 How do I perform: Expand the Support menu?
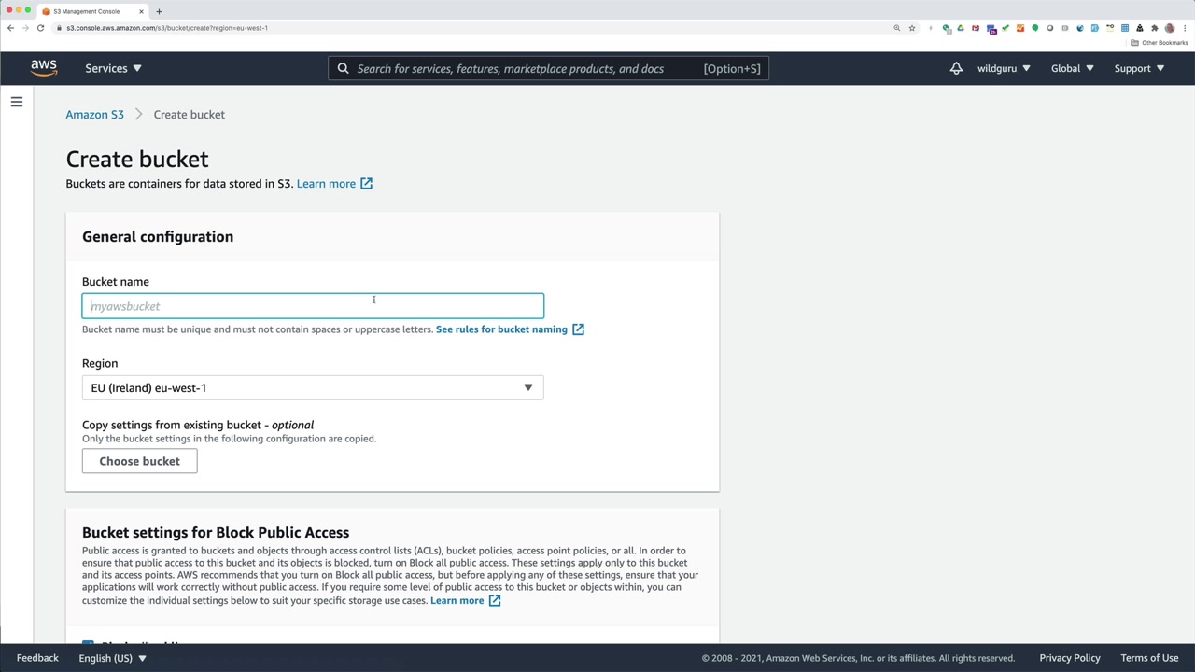(1139, 68)
